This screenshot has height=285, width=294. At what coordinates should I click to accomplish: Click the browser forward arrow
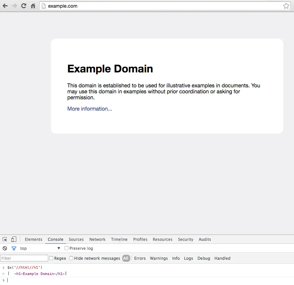(x=14, y=6)
